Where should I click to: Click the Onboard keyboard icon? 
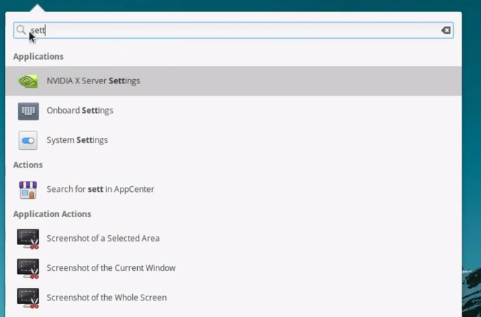28,111
